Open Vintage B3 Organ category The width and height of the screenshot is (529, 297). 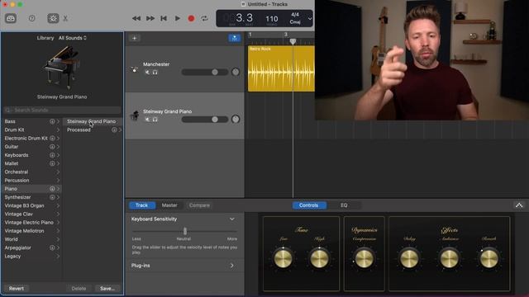31,205
